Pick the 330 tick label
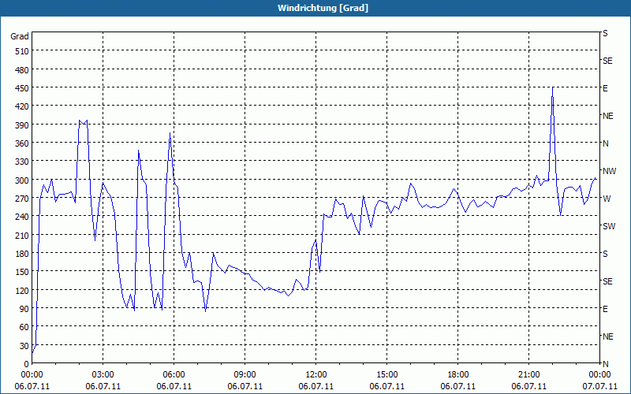The image size is (631, 394). [22, 162]
